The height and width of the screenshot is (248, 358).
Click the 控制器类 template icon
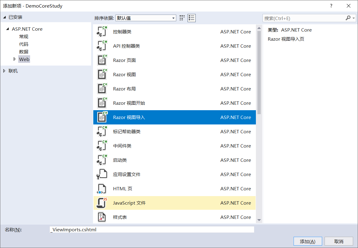[x=102, y=32]
